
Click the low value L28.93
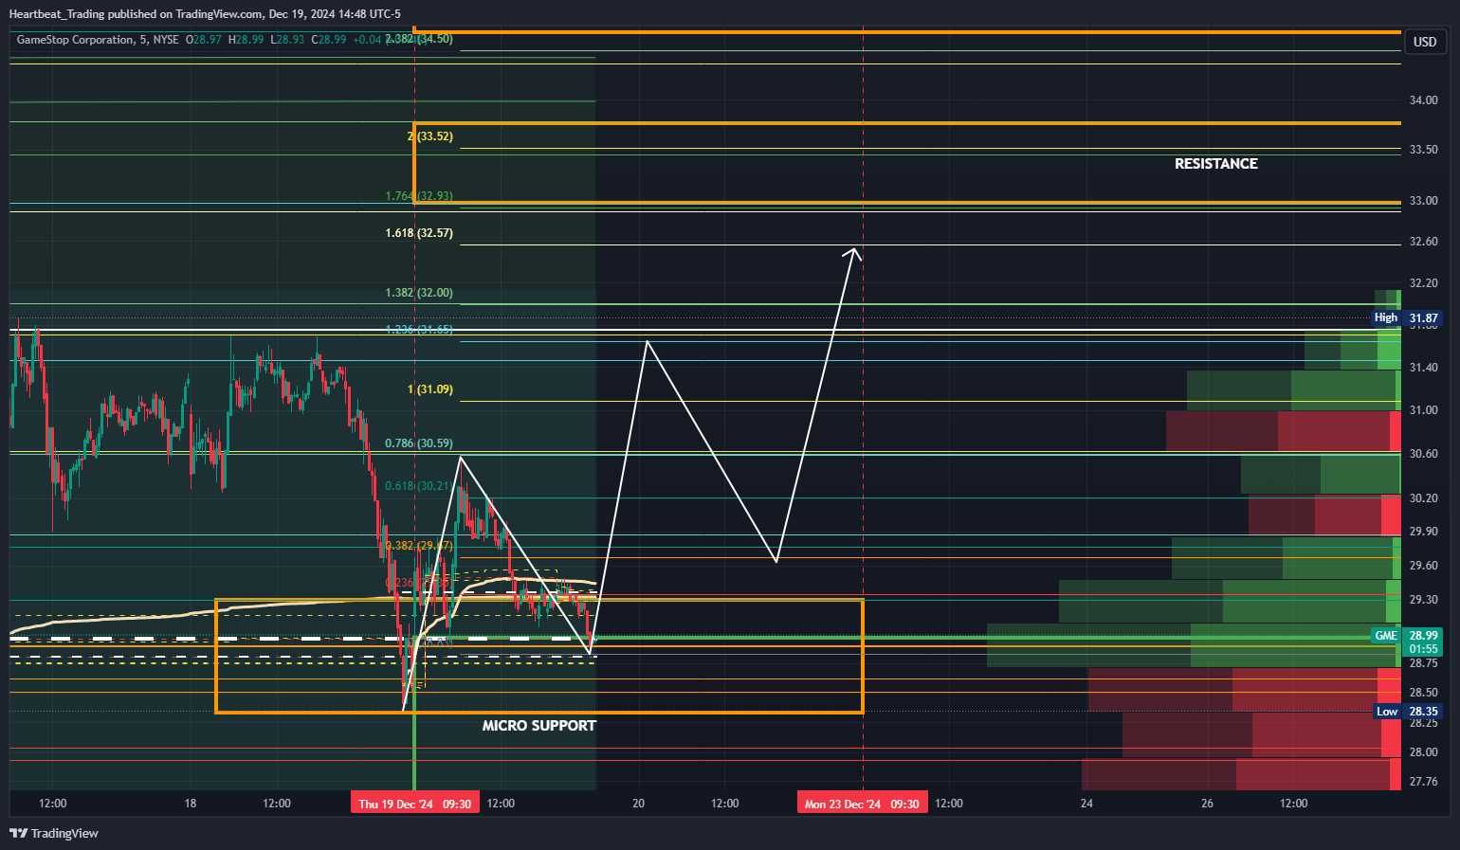pos(287,40)
